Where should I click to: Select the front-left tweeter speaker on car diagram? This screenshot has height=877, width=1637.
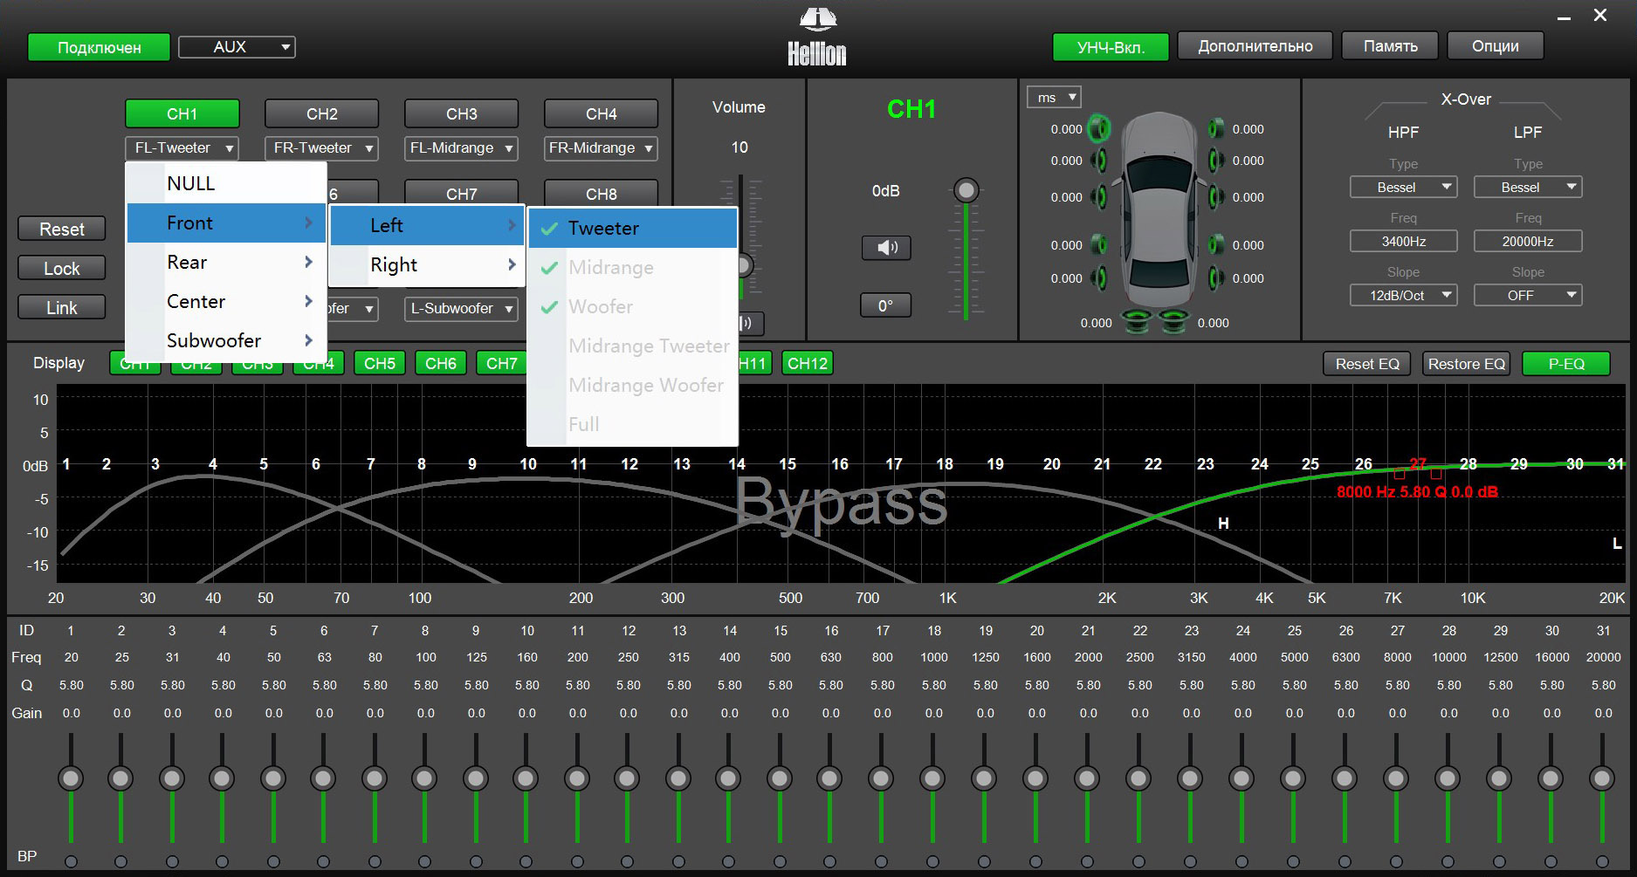(1099, 129)
